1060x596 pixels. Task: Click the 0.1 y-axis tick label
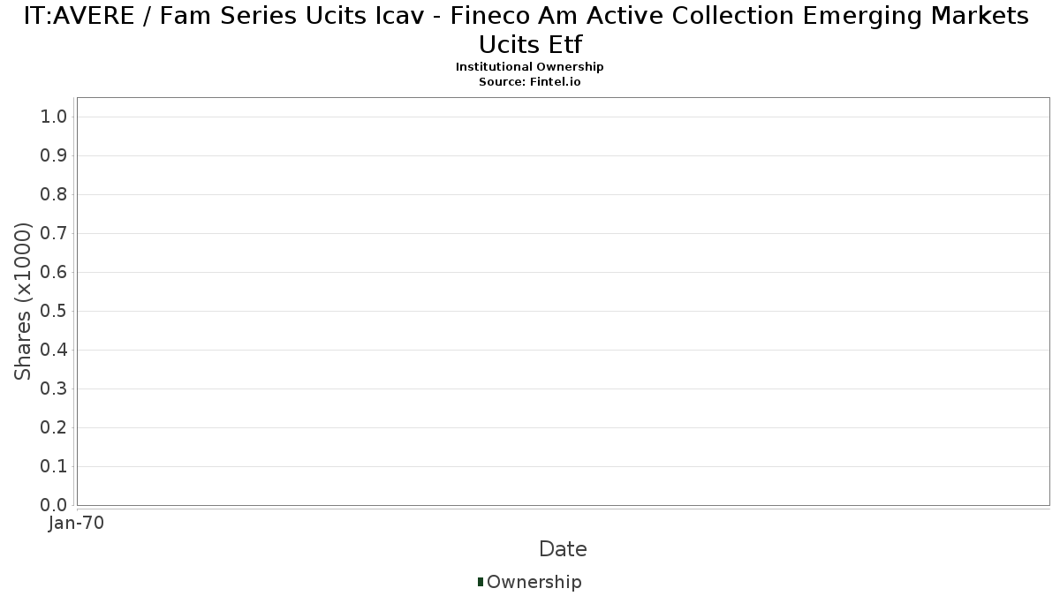54,467
